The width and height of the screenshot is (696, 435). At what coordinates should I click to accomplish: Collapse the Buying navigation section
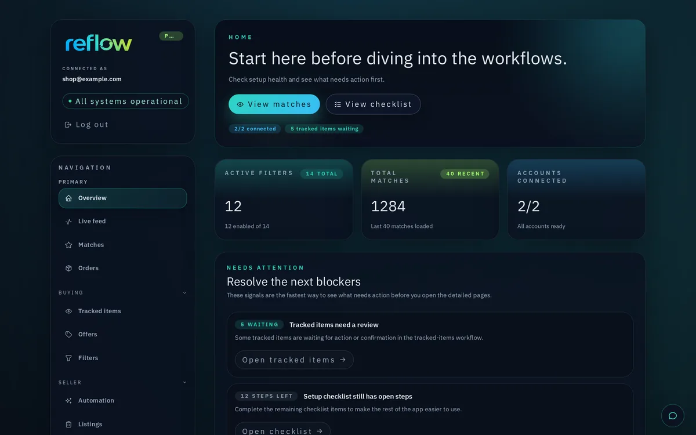tap(184, 293)
